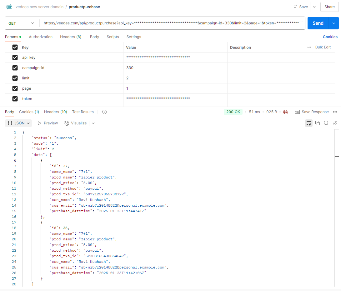
Task: Open the three-dots options beside Bulk Edit
Action: [x=309, y=47]
